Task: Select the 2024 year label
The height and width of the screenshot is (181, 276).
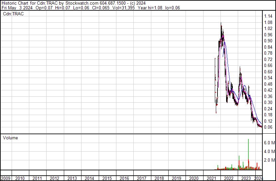Action: pos(259,178)
